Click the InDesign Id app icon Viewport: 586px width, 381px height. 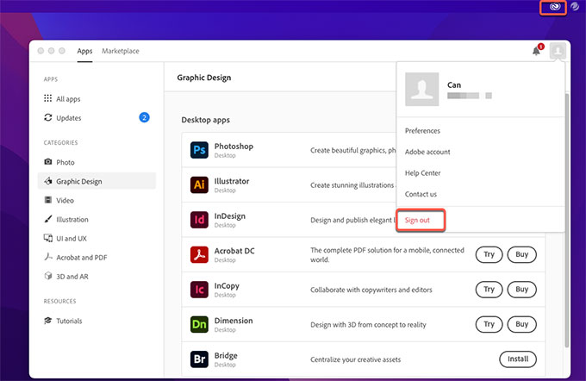199,220
